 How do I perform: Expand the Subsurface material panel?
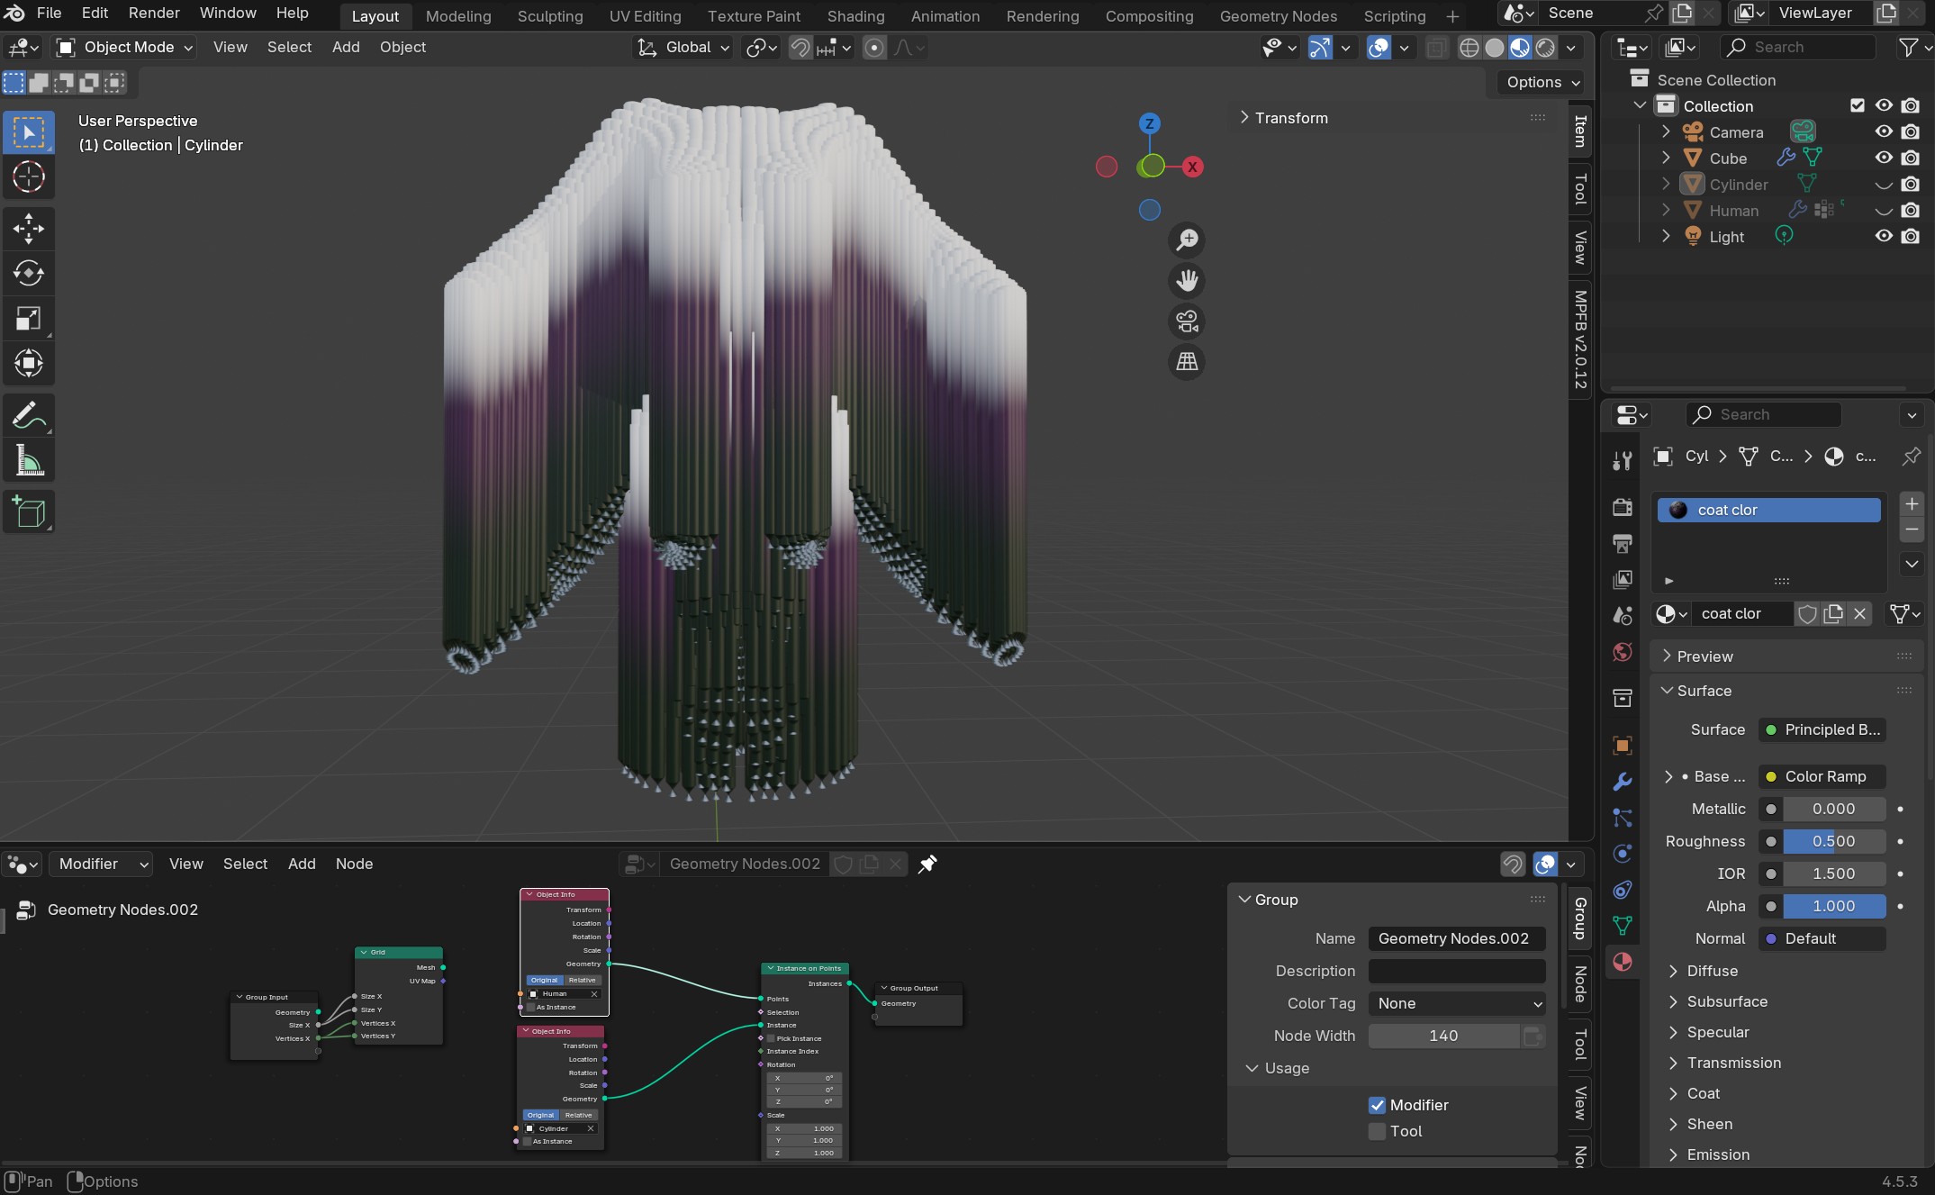pos(1726,1001)
